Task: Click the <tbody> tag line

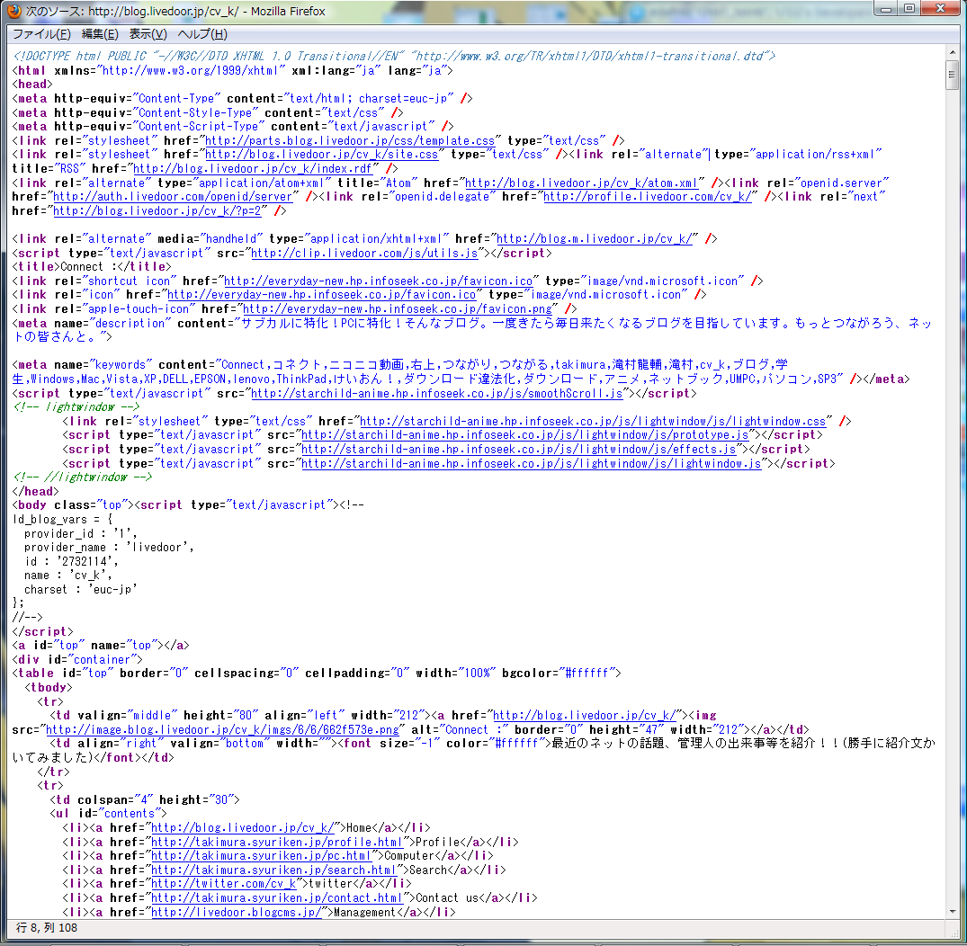Action: click(x=48, y=687)
